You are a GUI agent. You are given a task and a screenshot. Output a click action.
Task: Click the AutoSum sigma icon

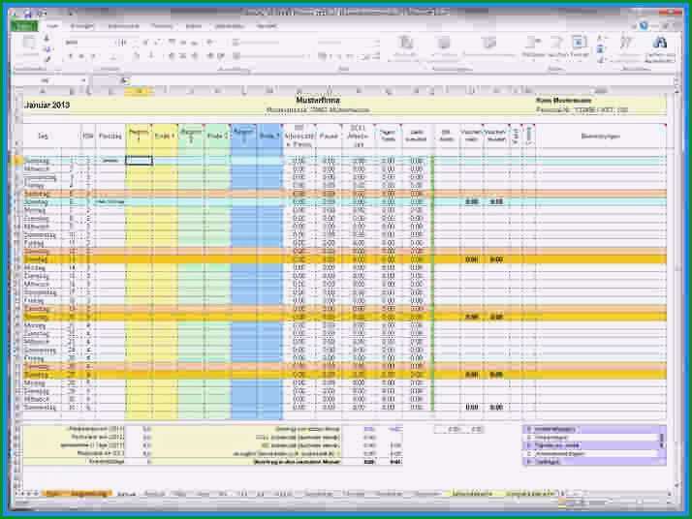pos(600,39)
